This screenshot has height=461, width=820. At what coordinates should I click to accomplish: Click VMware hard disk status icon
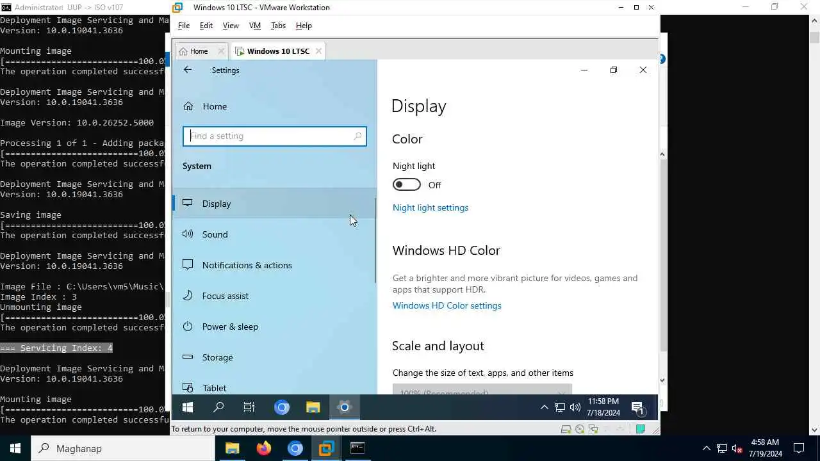(566, 429)
